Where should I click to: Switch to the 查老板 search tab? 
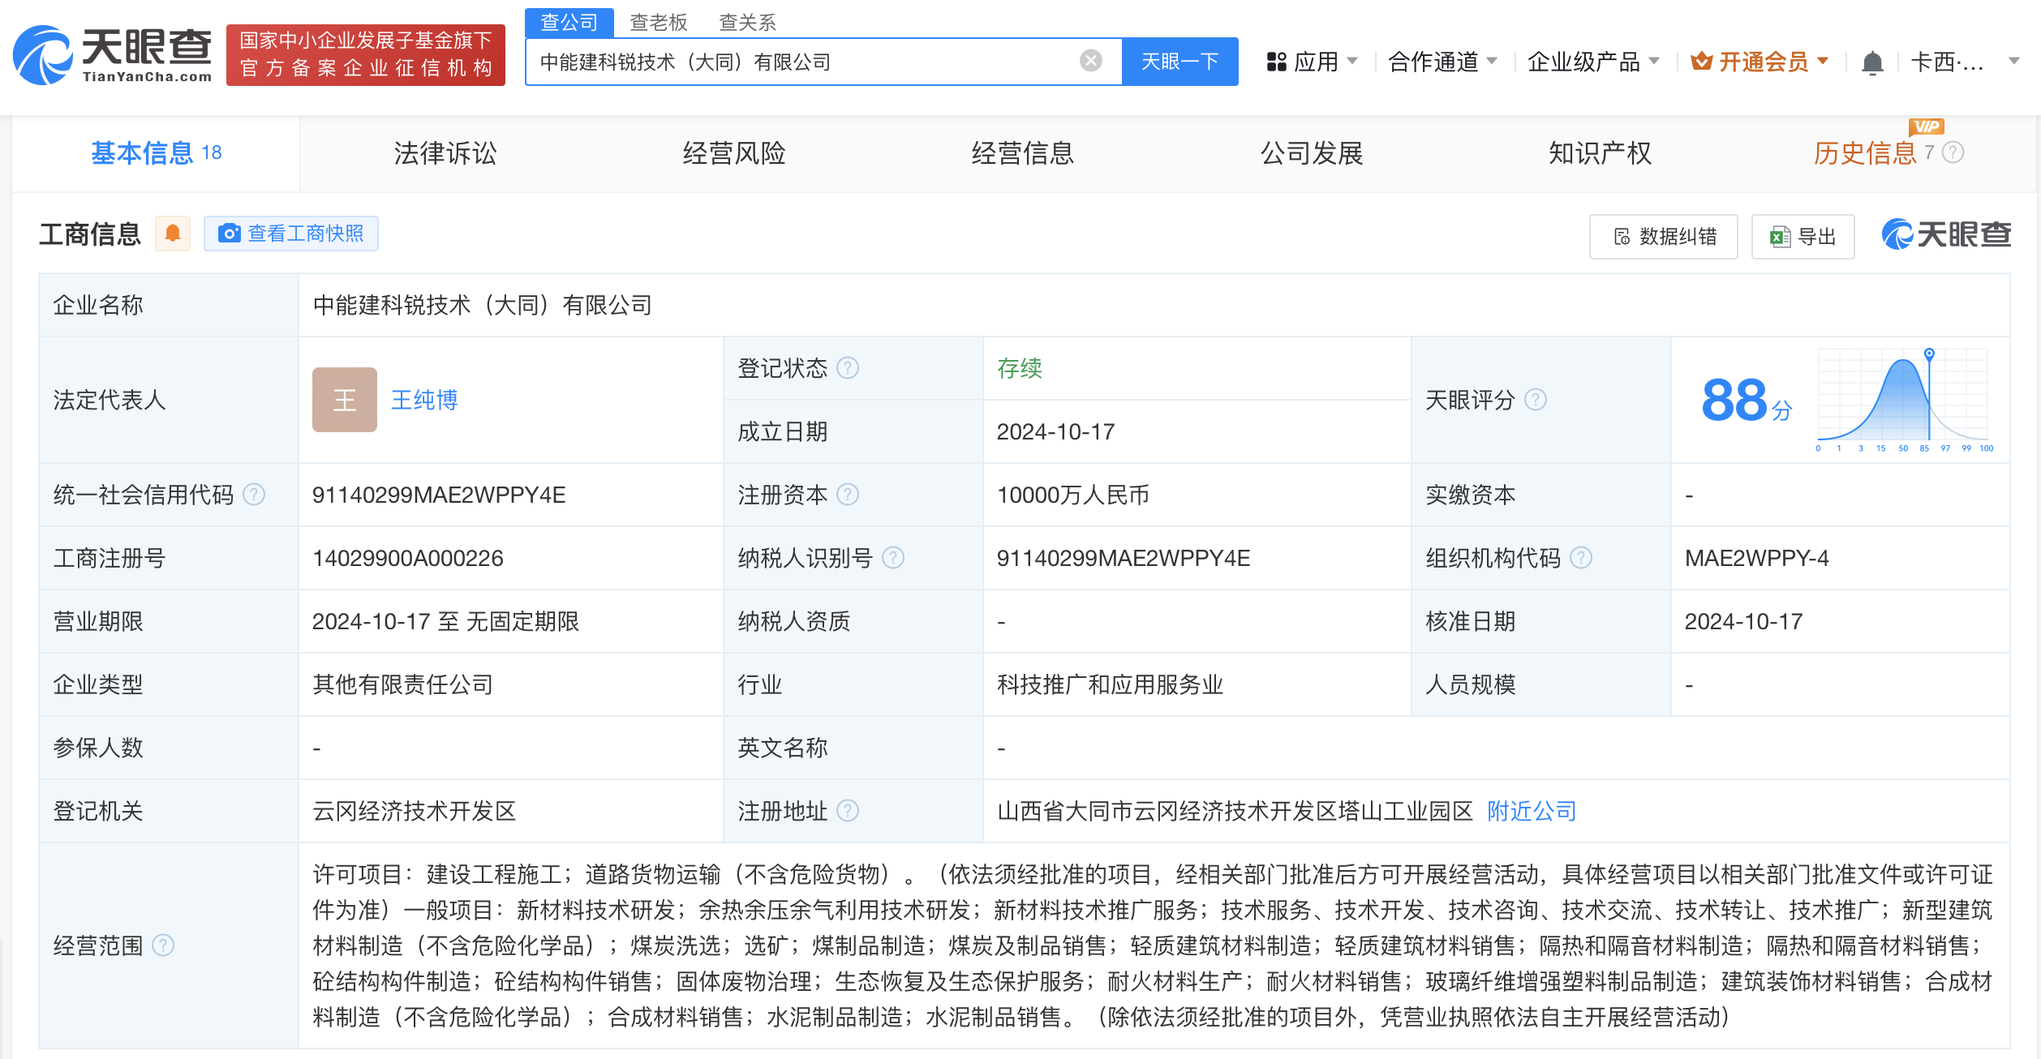pos(657,22)
